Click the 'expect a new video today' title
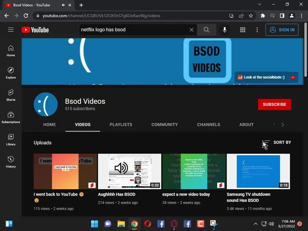 186,194
